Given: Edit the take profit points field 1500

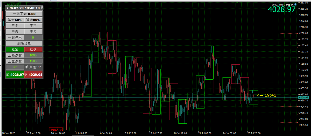Looking at the screenshot, I should [x=33, y=61].
